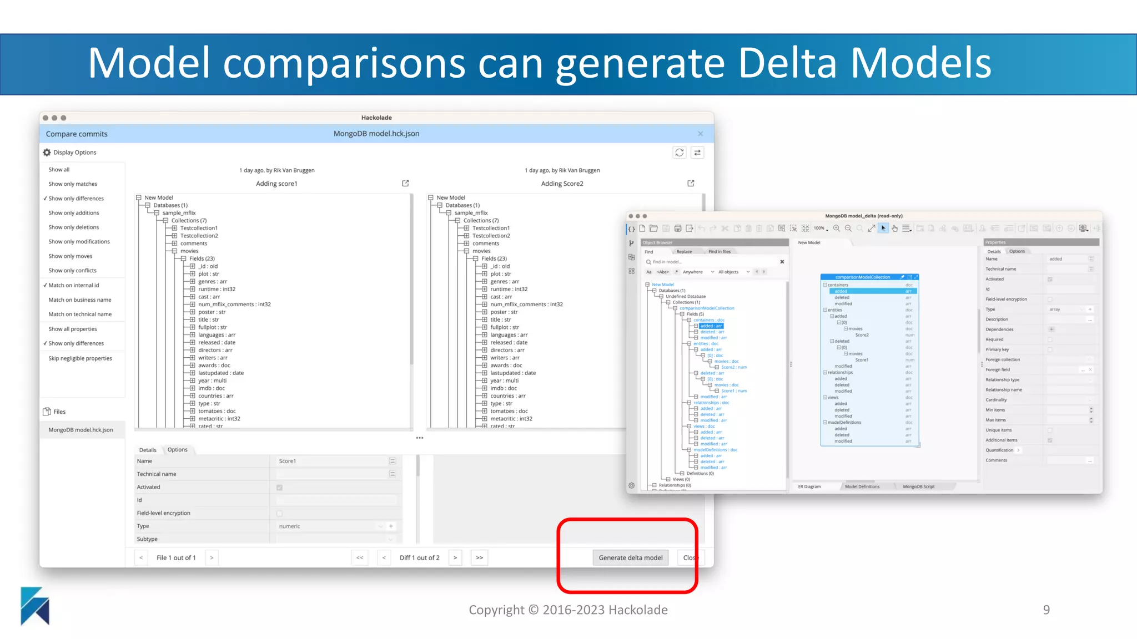1137x639 pixels.
Task: Jump to last diff with '>>' button
Action: (479, 557)
